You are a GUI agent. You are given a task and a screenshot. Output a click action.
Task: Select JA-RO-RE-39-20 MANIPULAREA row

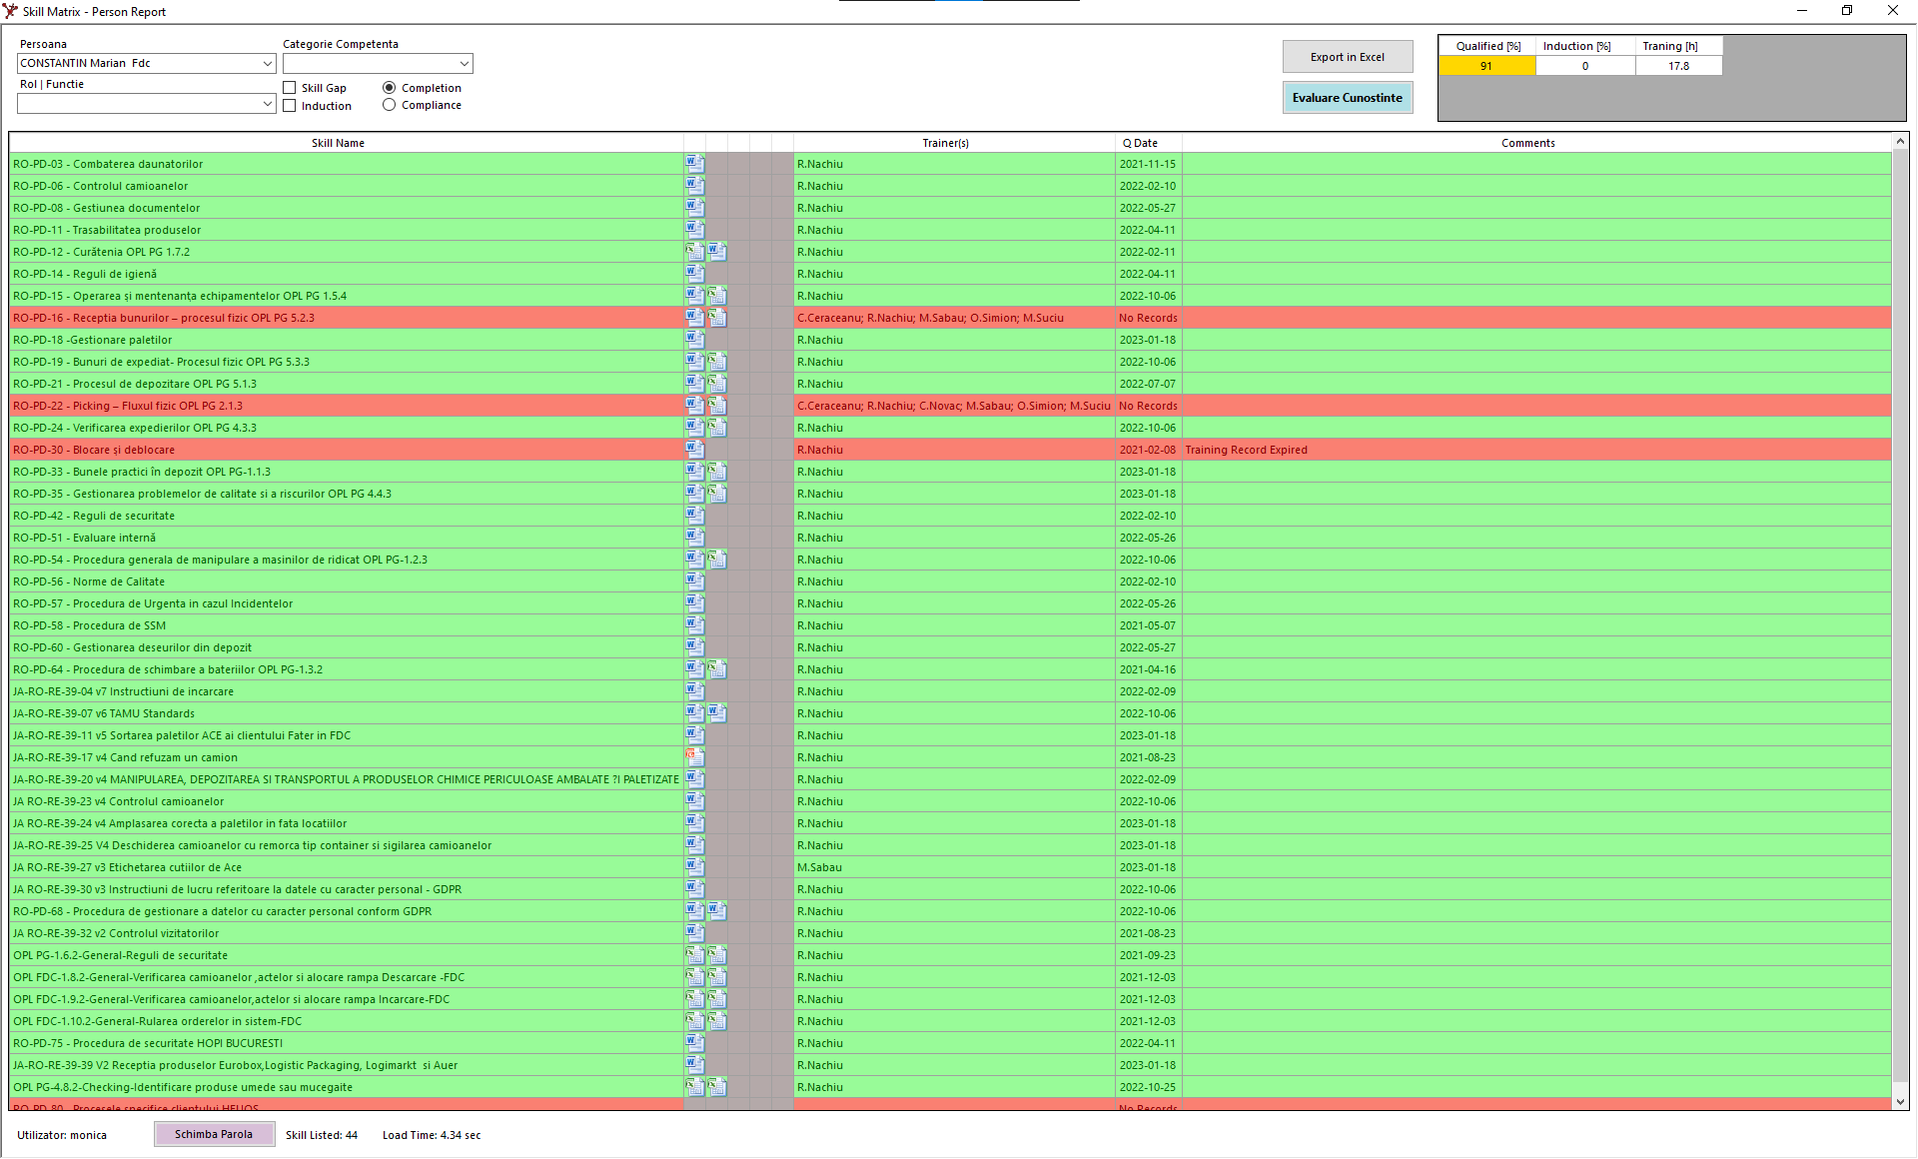pyautogui.click(x=950, y=779)
